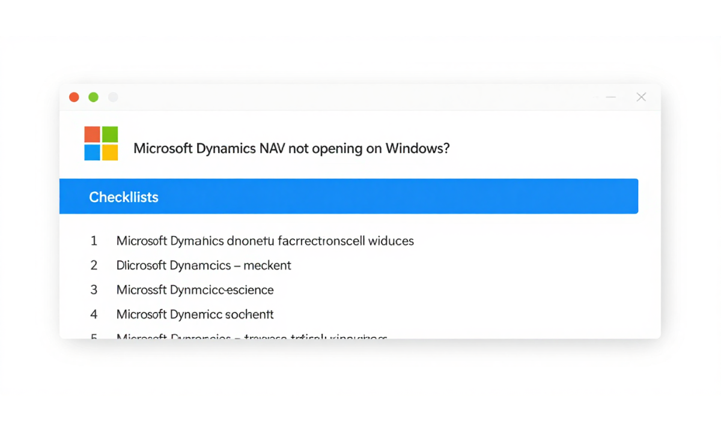Open checklist item 3 'Microssft Dynmcicc-escience'

pyautogui.click(x=195, y=290)
